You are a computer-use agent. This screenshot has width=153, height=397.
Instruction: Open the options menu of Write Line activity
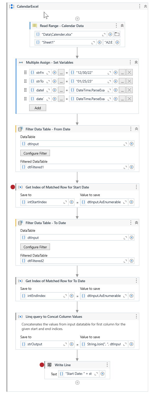click(x=107, y=365)
